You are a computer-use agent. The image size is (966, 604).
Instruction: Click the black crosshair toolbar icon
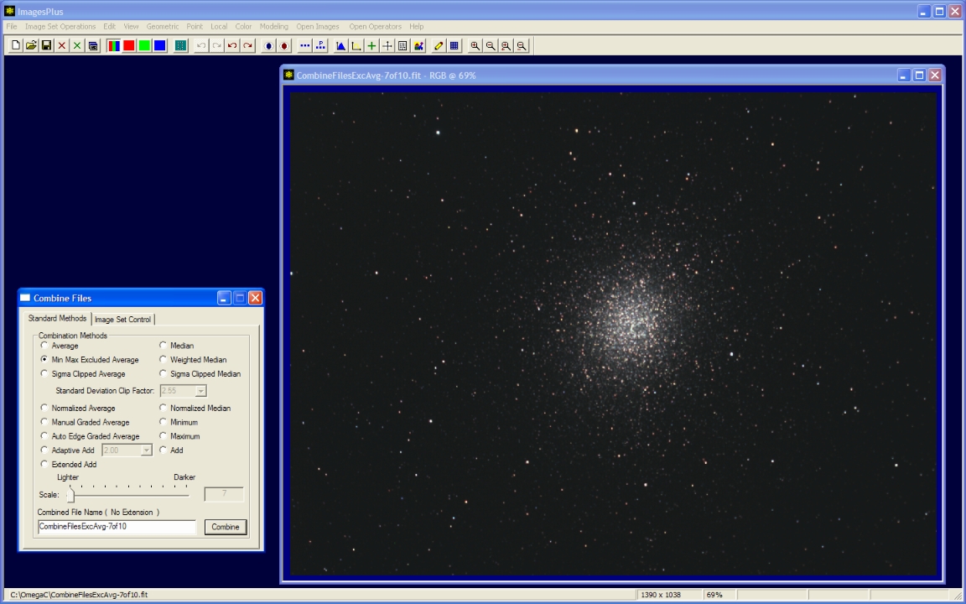[387, 45]
